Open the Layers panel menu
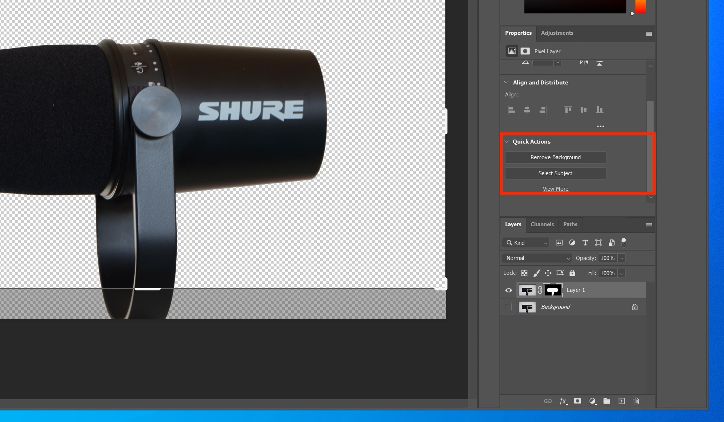This screenshot has width=724, height=422. pyautogui.click(x=649, y=225)
